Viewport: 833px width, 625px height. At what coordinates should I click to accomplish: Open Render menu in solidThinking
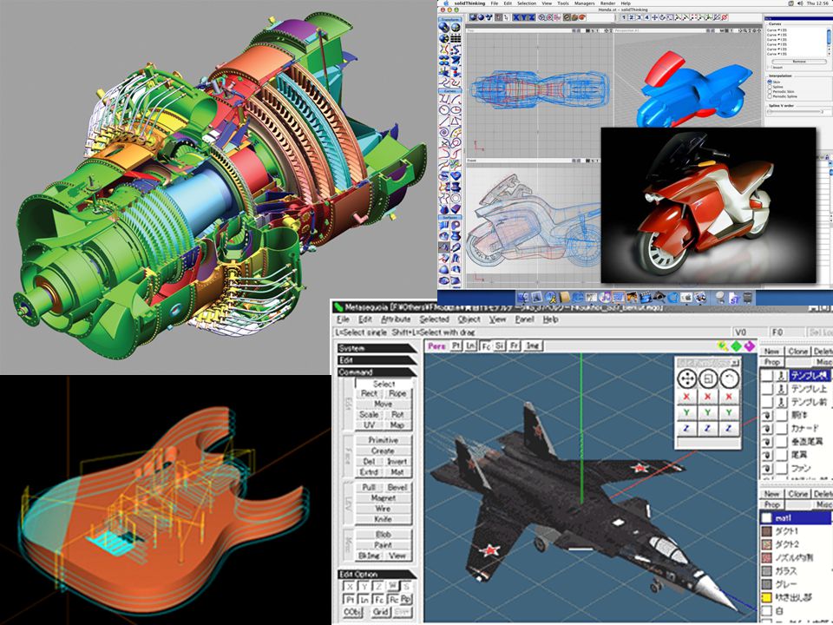(607, 3)
